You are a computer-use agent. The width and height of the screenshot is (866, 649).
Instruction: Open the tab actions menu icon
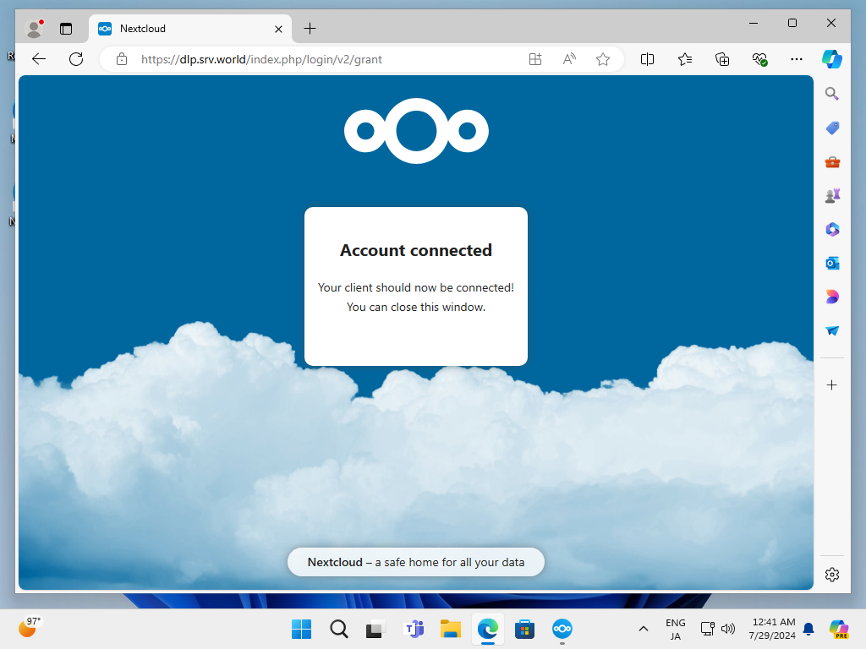66,29
